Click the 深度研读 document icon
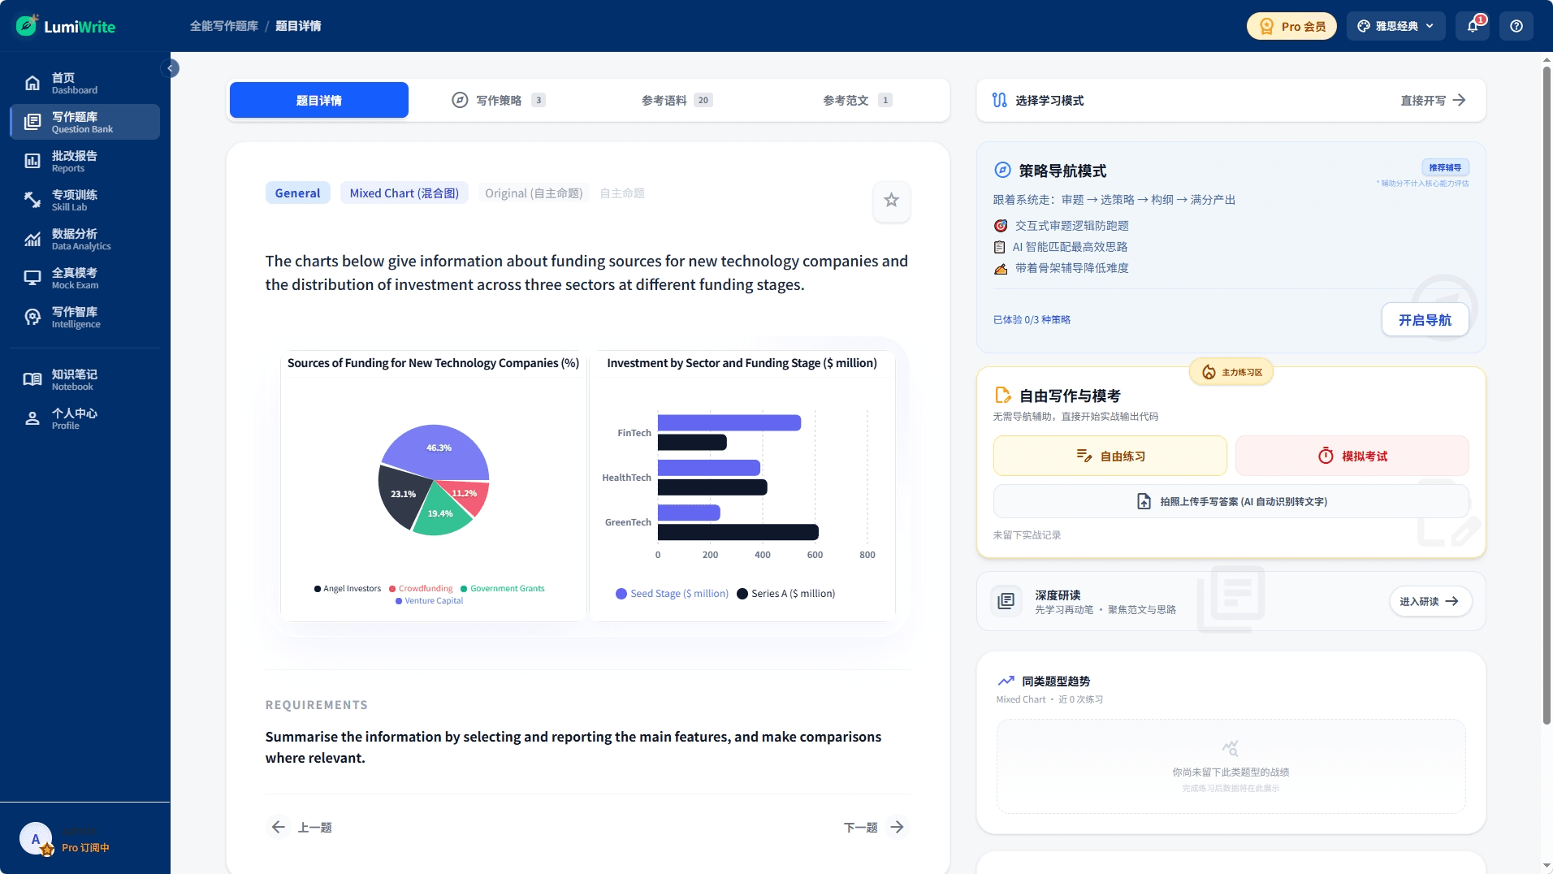 1006,601
